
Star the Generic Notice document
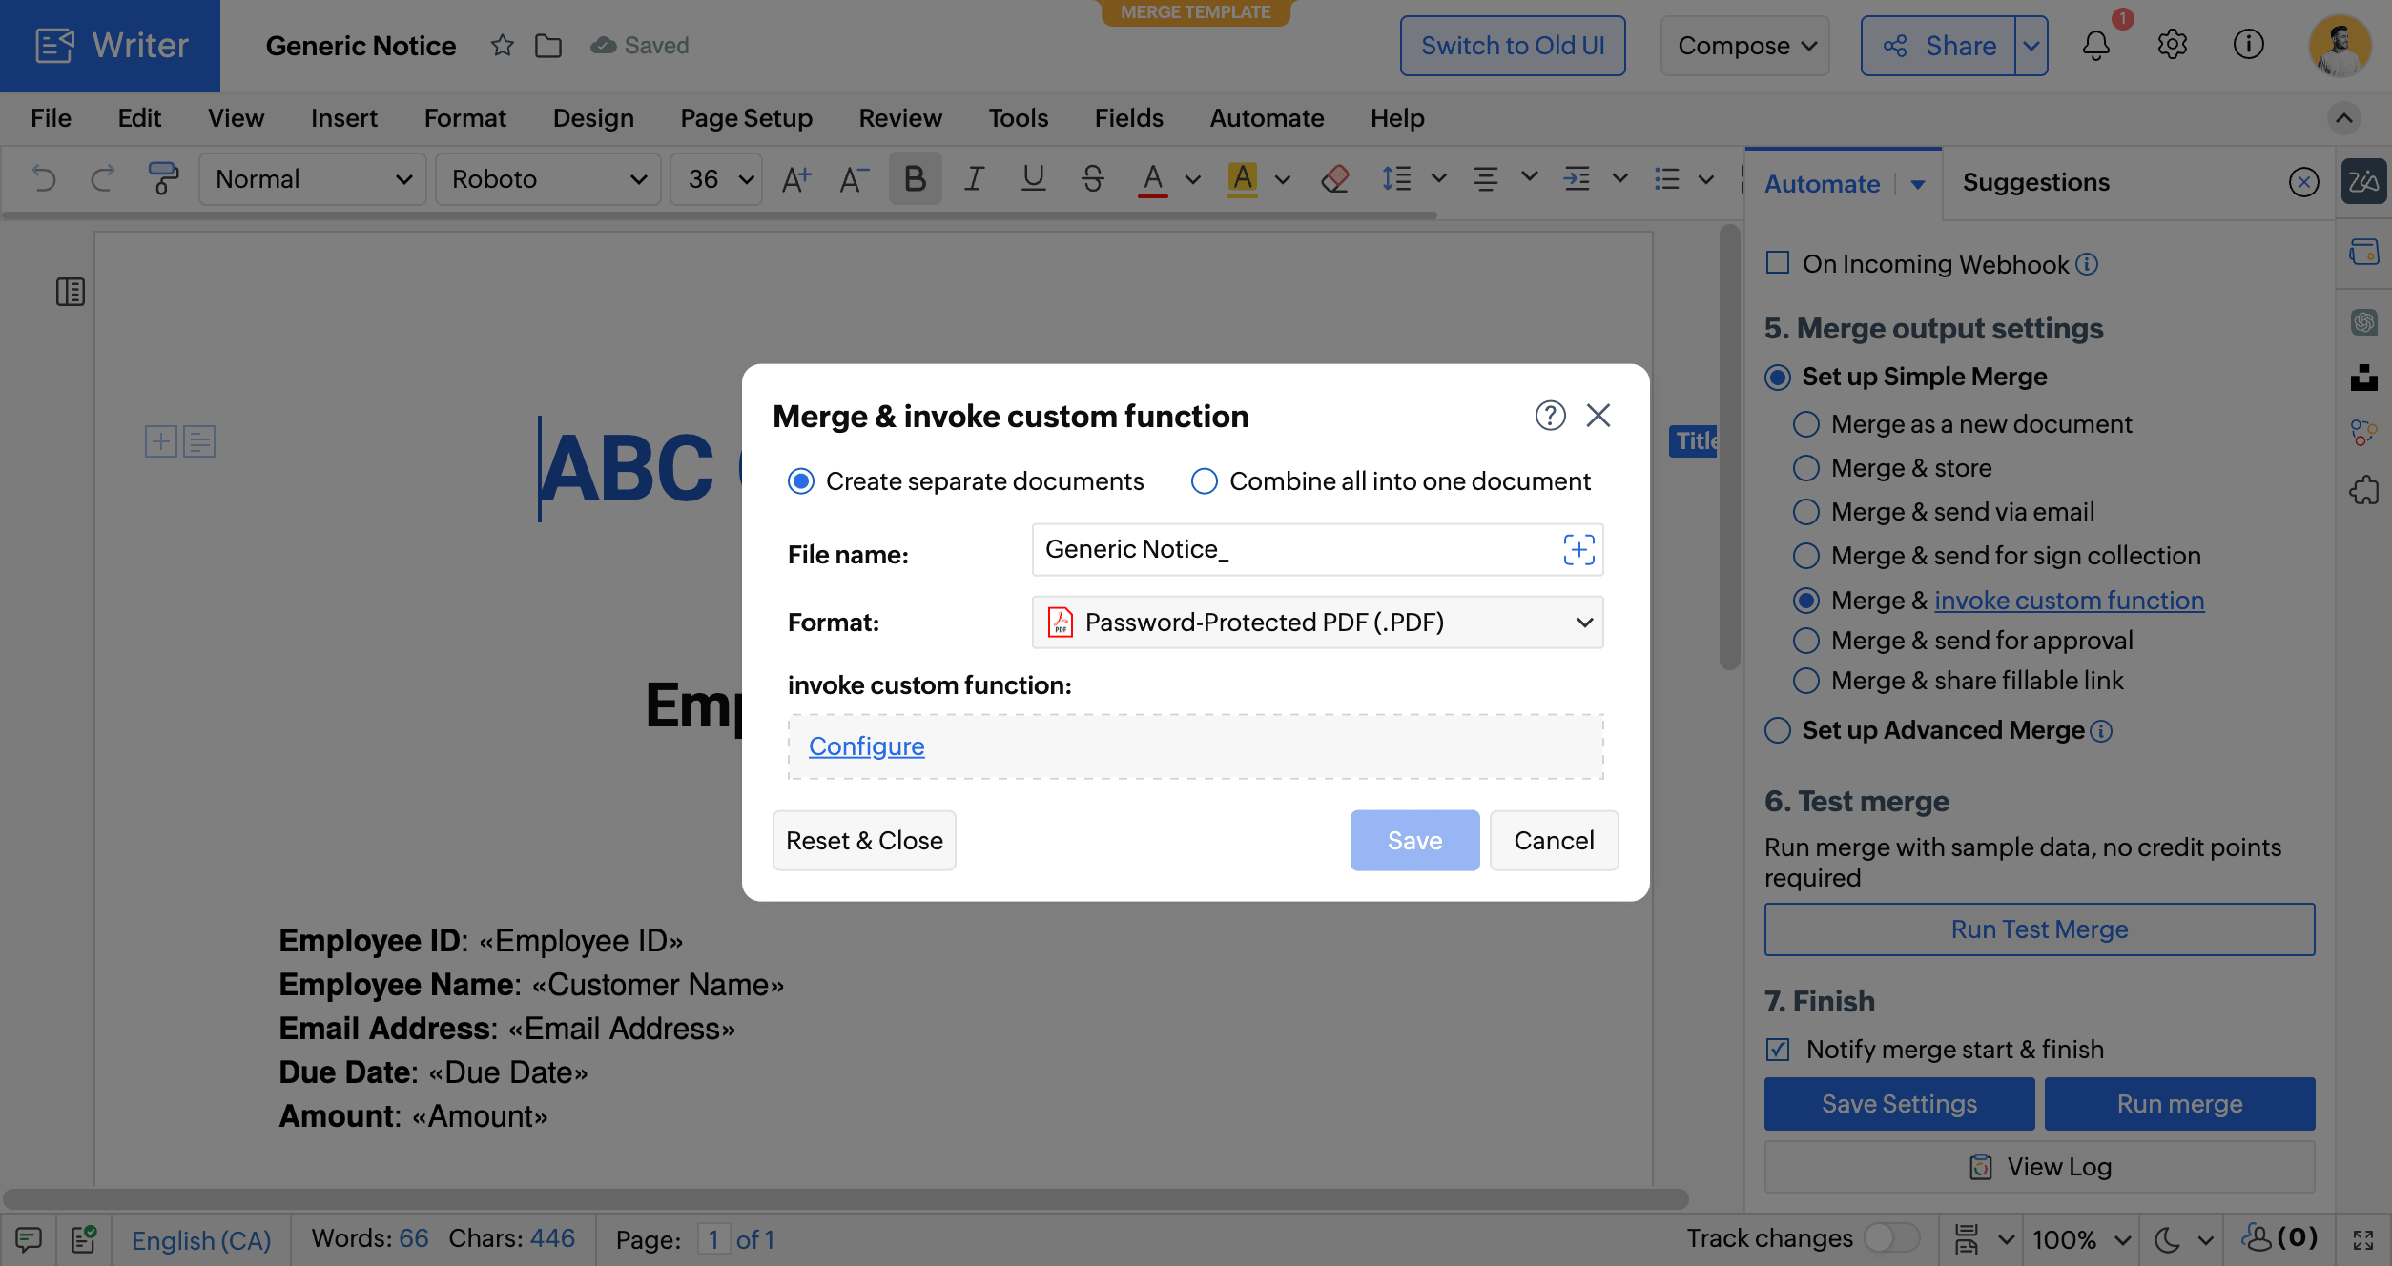503,45
